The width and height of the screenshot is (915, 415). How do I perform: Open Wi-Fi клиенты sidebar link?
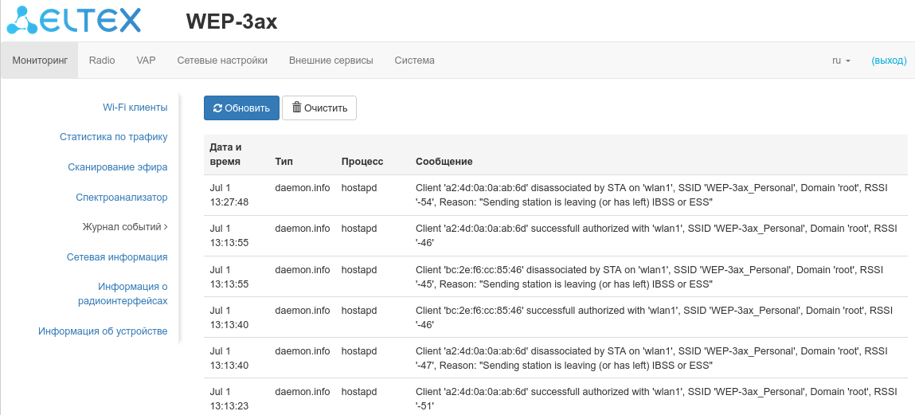coord(135,108)
